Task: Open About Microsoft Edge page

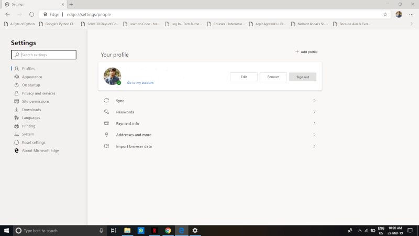Action: 40,151
